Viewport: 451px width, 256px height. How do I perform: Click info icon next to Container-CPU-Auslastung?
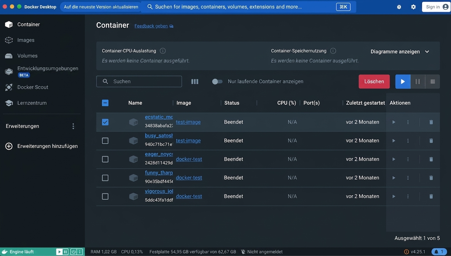(x=163, y=51)
